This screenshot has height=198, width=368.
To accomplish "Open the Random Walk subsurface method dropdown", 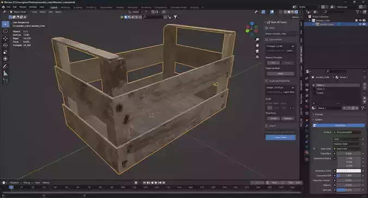I will click(x=348, y=144).
